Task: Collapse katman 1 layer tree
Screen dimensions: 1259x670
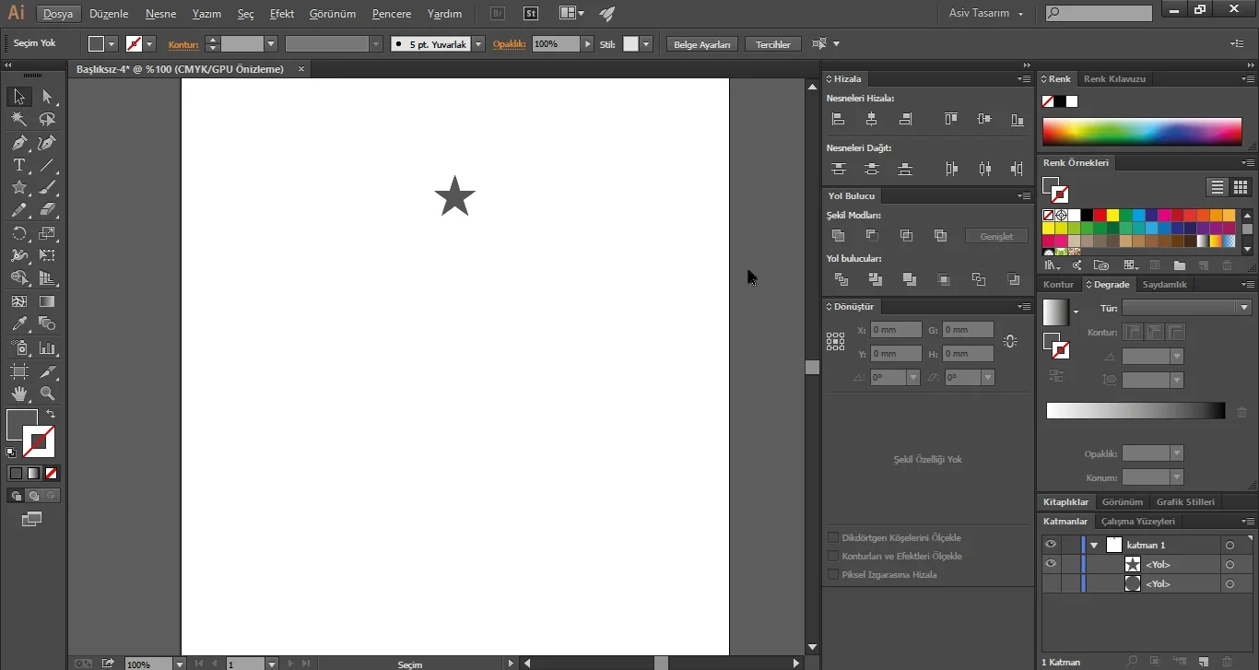Action: 1094,546
